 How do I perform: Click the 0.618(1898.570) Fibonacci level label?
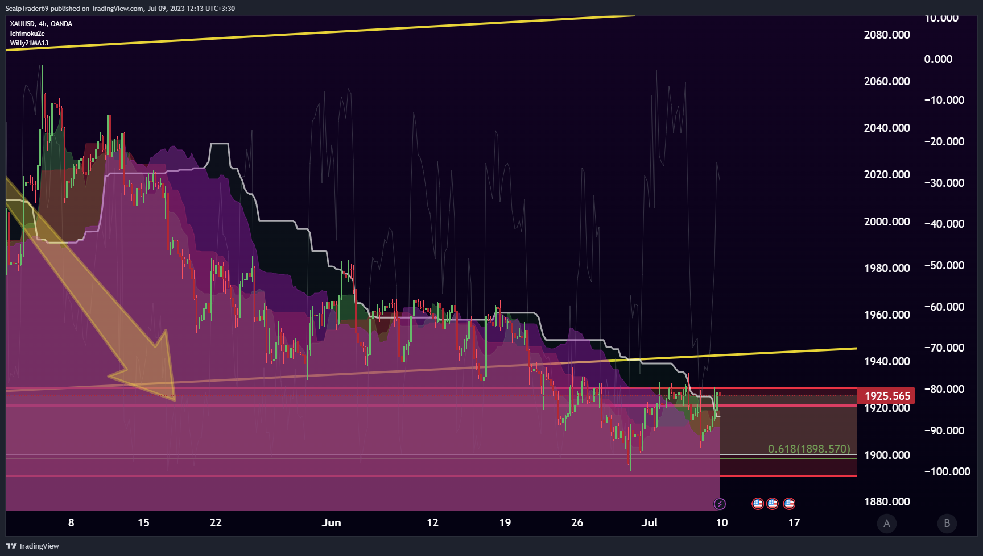[809, 449]
